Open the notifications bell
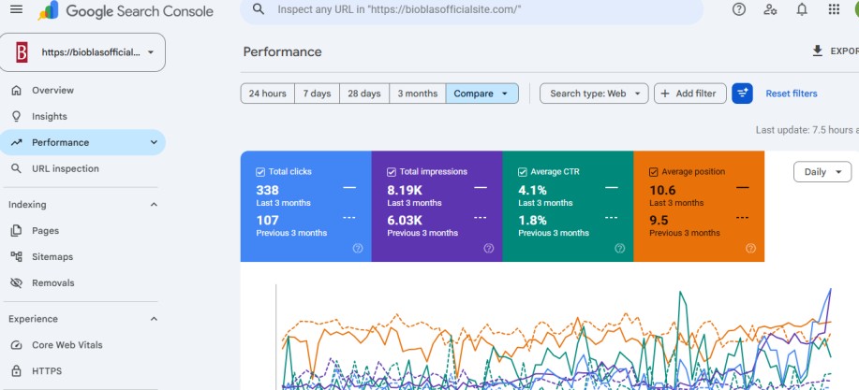859x390 pixels. coord(802,9)
